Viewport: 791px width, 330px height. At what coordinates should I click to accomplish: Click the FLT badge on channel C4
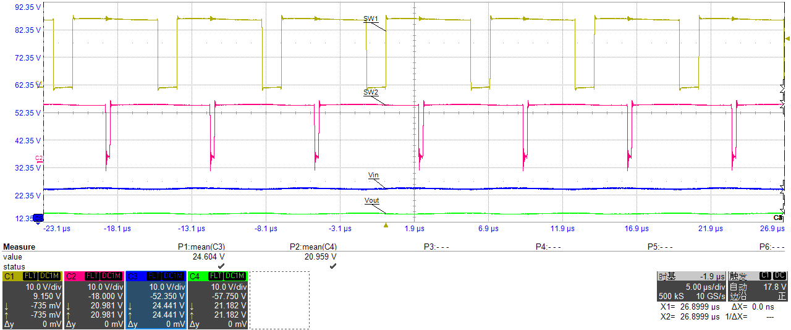pyautogui.click(x=215, y=276)
